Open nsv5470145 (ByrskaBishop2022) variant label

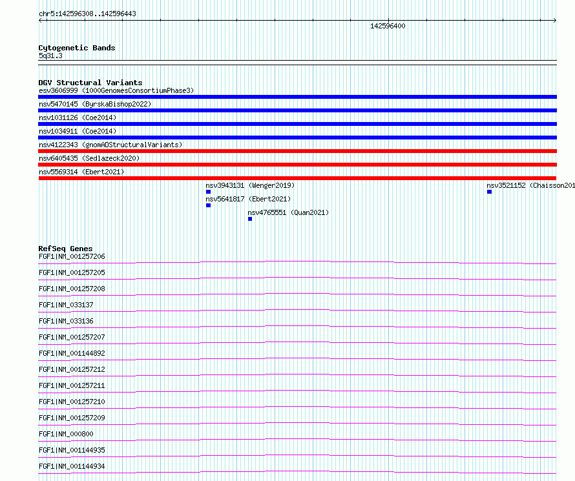pos(95,104)
